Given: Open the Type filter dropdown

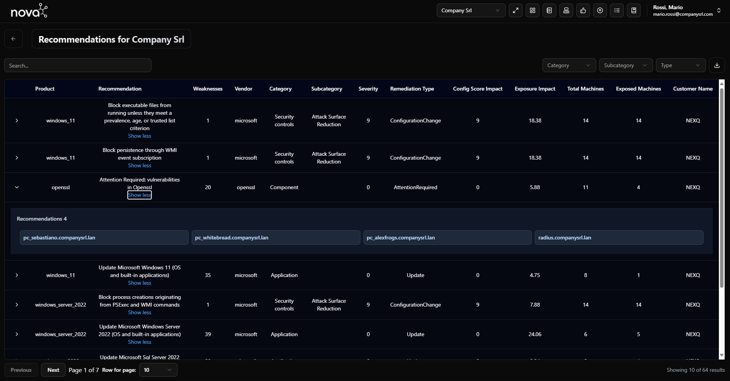Looking at the screenshot, I should (x=680, y=65).
